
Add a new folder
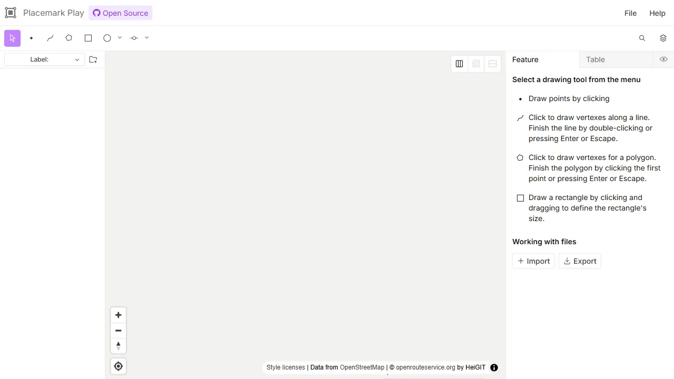click(93, 59)
